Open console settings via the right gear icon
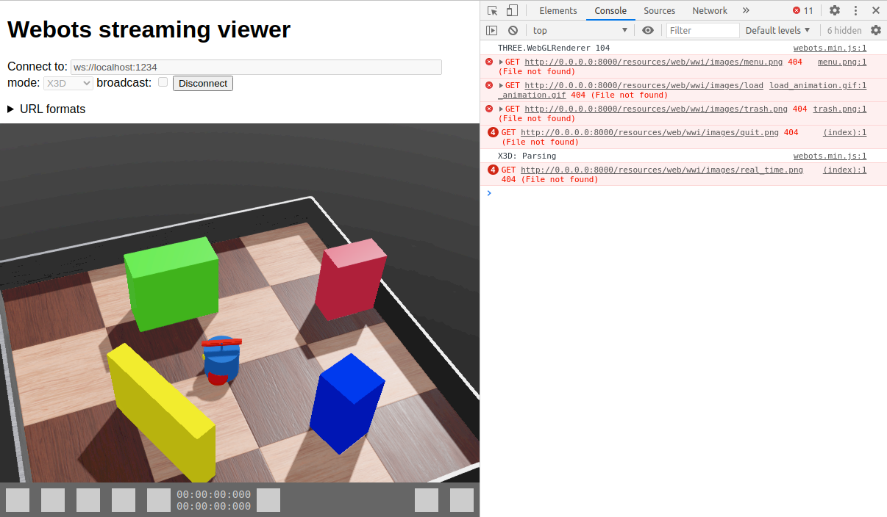The height and width of the screenshot is (517, 887). click(x=875, y=30)
